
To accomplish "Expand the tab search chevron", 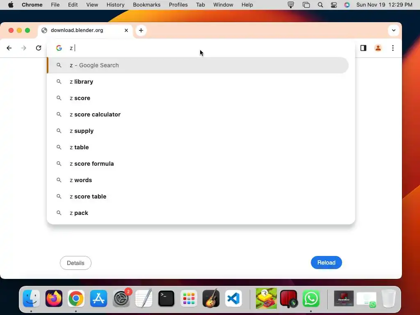I will click(x=393, y=30).
